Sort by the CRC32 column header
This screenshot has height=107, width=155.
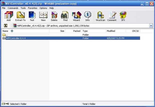pyautogui.click(x=133, y=31)
